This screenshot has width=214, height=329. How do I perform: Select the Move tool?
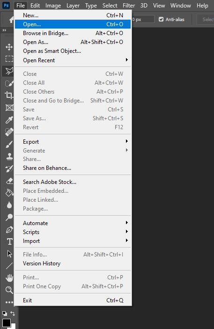[9, 47]
